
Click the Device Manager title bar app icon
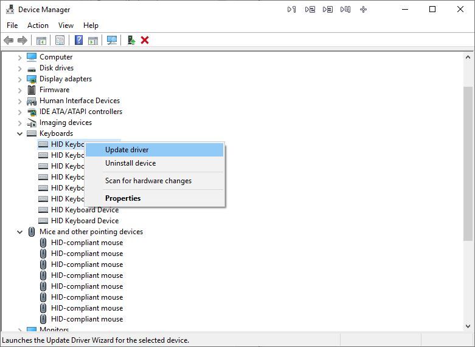10,9
